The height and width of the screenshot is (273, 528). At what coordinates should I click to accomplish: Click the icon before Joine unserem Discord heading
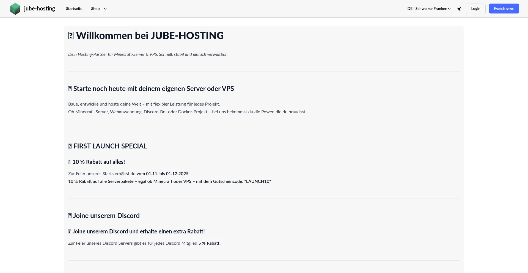(x=70, y=216)
